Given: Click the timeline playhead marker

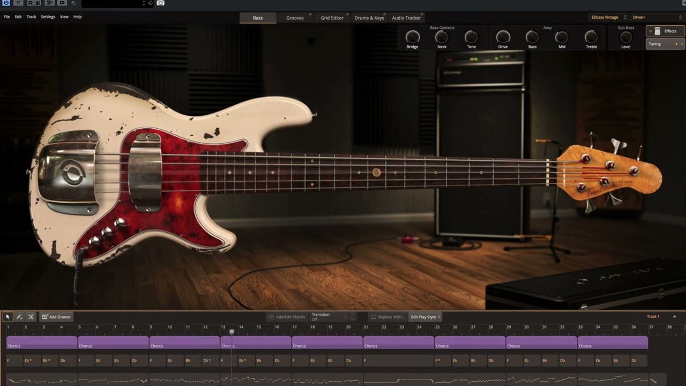Looking at the screenshot, I should [x=232, y=332].
